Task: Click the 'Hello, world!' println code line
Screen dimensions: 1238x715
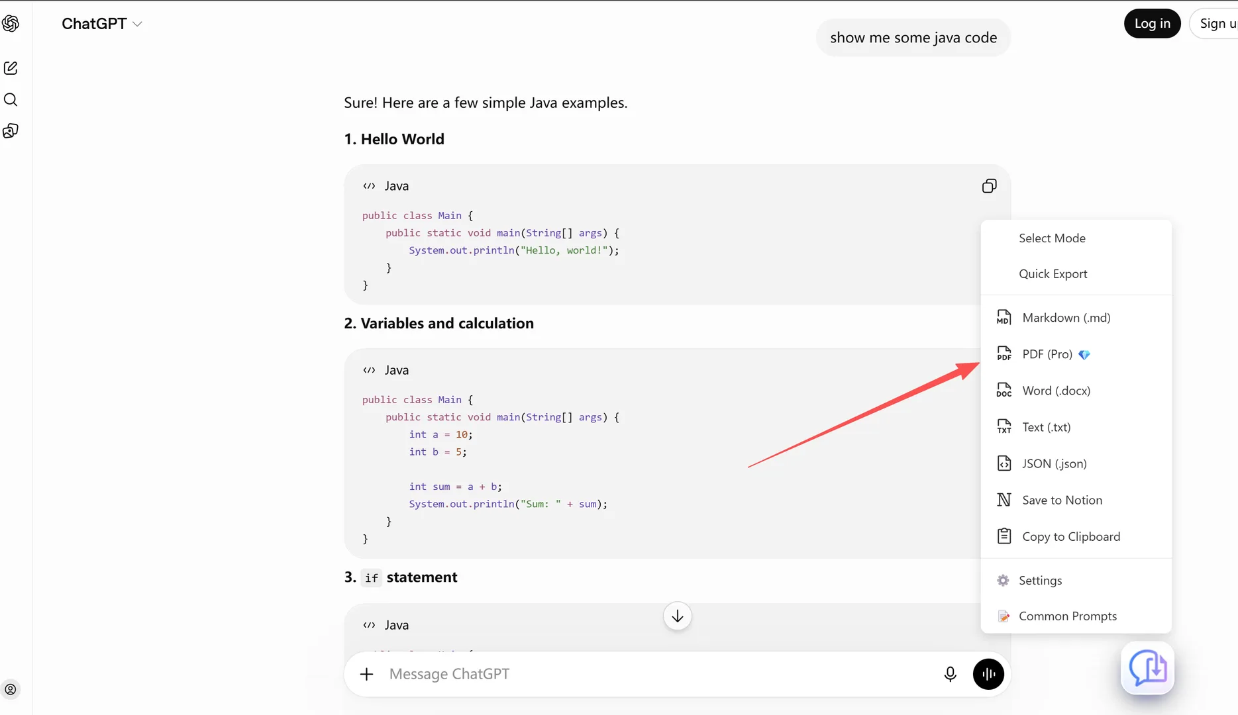Action: click(x=514, y=250)
